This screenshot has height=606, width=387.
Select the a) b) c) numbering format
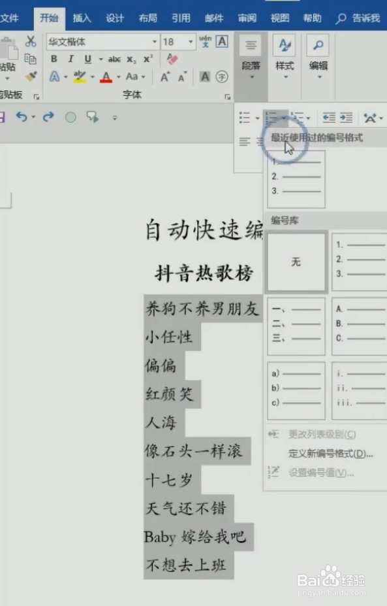pyautogui.click(x=296, y=390)
